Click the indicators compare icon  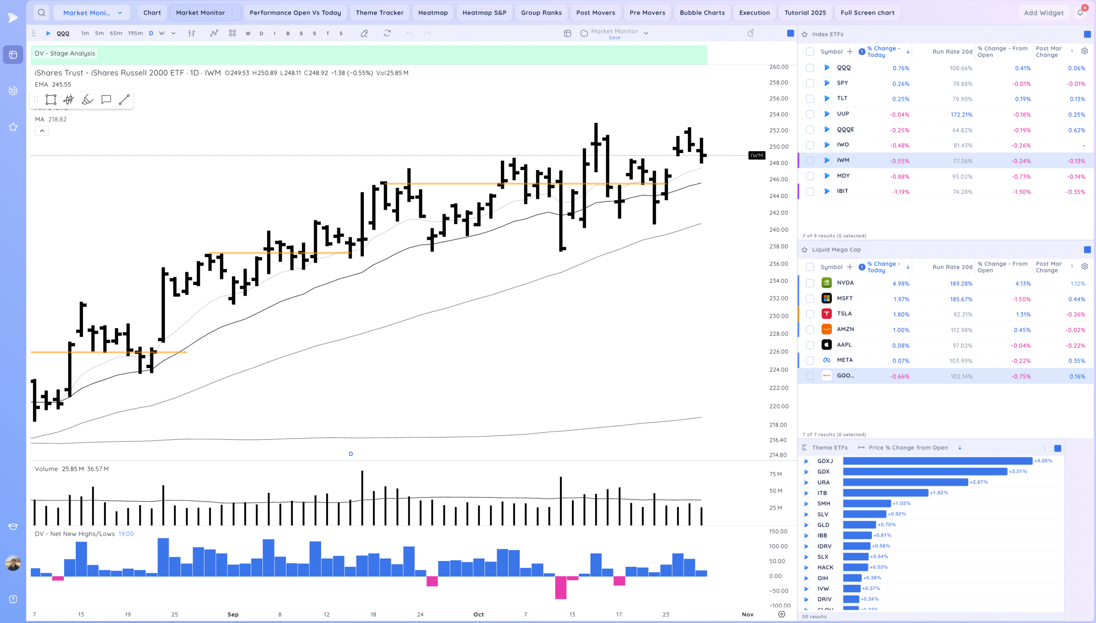[214, 33]
